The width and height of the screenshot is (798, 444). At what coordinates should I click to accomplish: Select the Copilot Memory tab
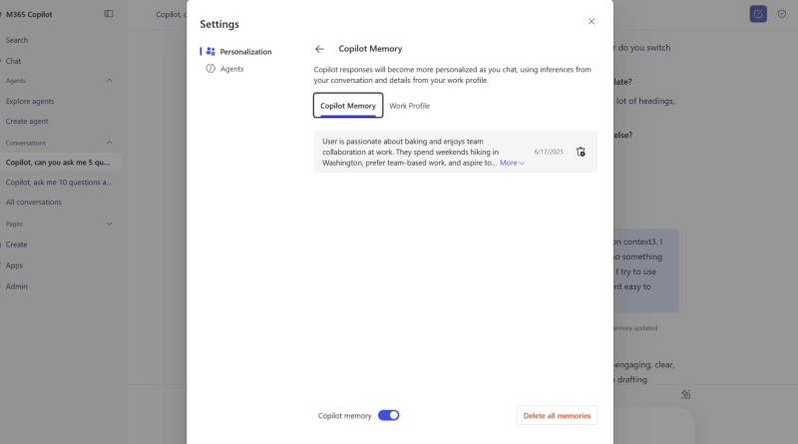[x=348, y=106]
